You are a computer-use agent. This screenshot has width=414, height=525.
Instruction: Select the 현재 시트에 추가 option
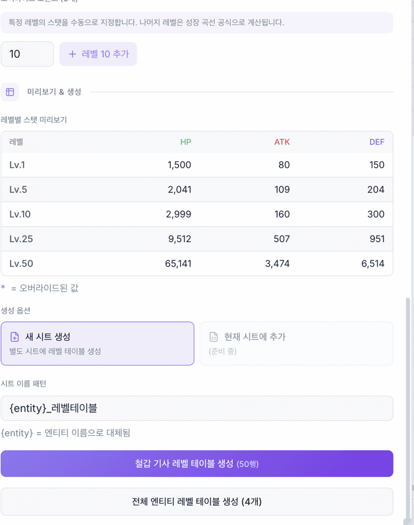pyautogui.click(x=296, y=343)
